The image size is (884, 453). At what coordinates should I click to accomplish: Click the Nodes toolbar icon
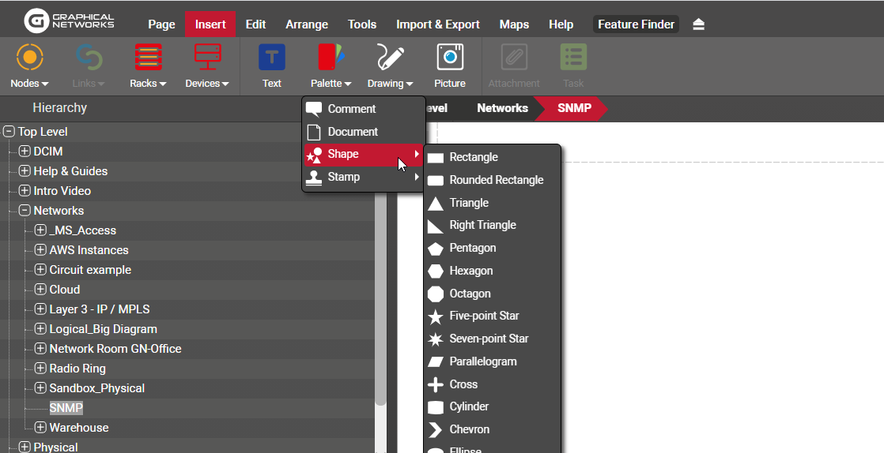29,58
